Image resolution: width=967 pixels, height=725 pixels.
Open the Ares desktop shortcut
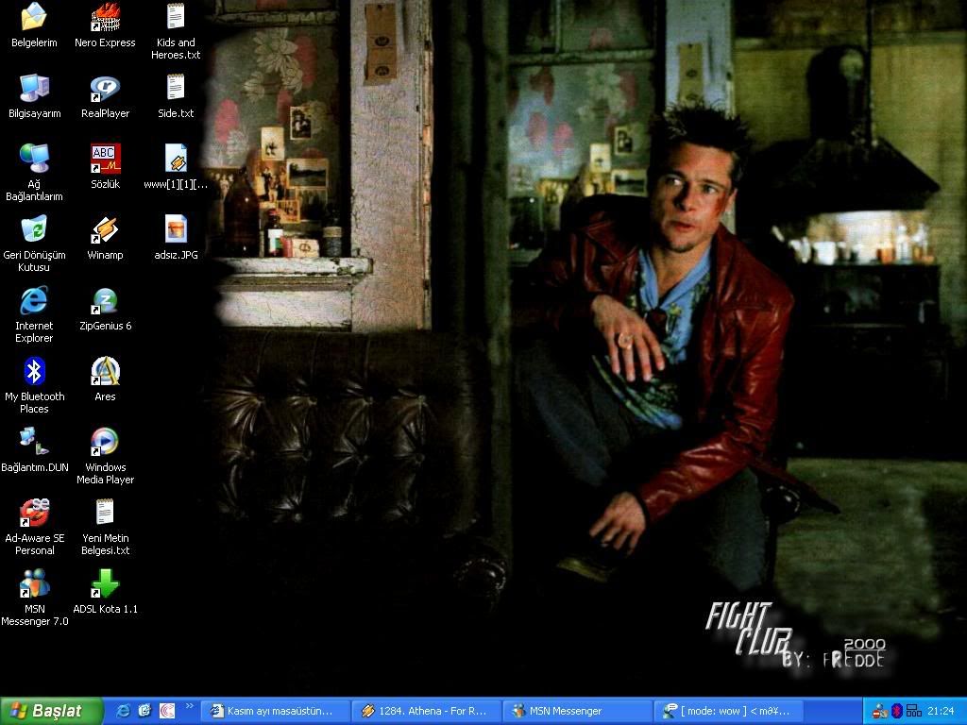[x=105, y=372]
